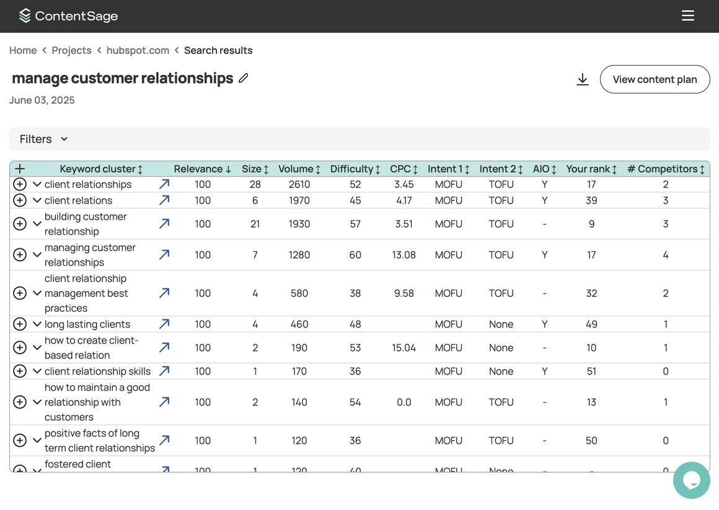Navigate to hubspot.com breadcrumb
Image resolution: width=719 pixels, height=510 pixels.
tap(138, 51)
